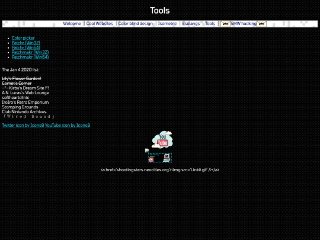
Task: Download Patchr (Win64)
Action: (x=26, y=47)
